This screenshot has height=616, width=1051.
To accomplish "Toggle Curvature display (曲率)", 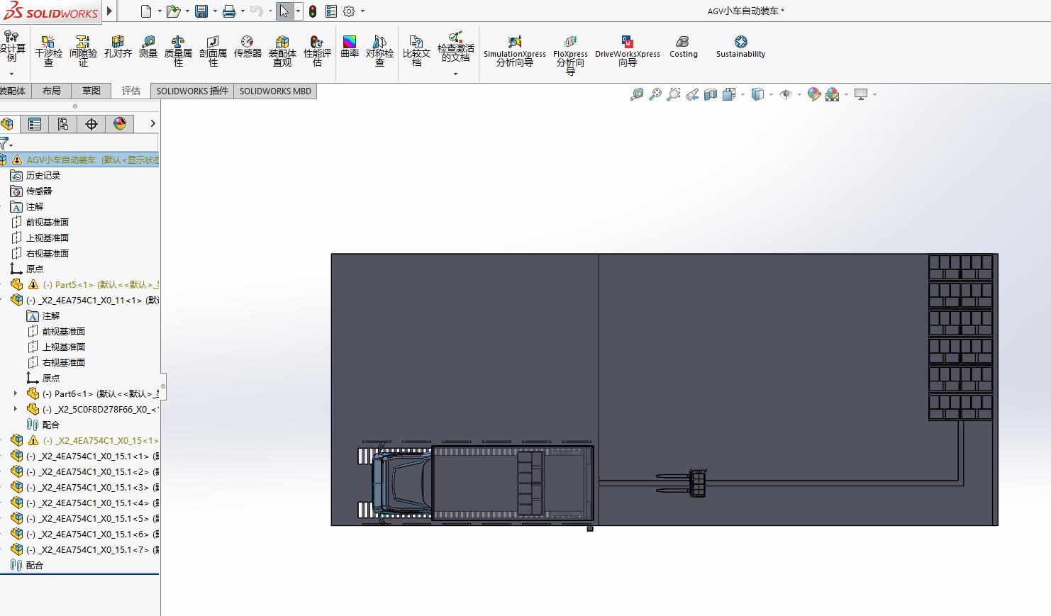I will click(350, 47).
